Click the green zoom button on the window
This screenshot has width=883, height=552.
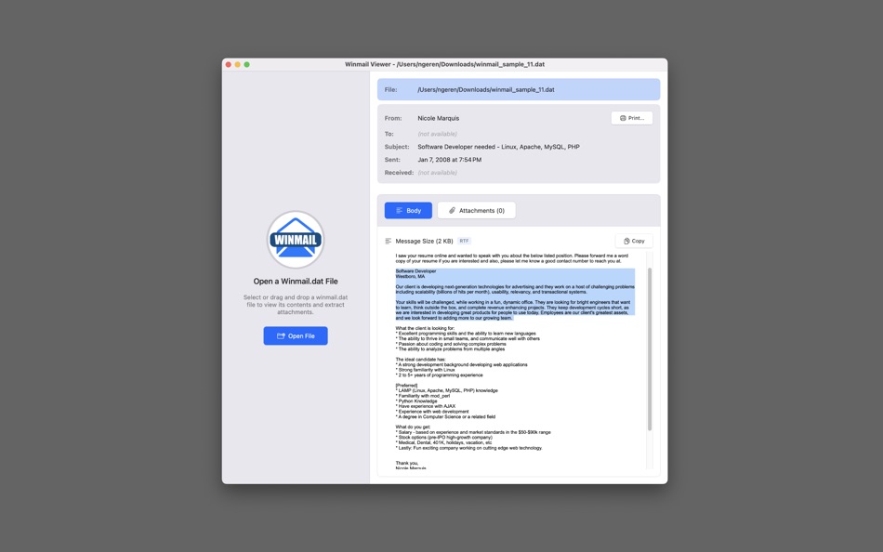tap(244, 64)
